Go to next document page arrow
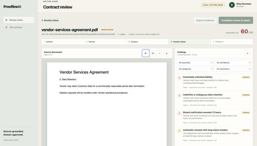Viewport: 257px width, 146px height. click(153, 53)
